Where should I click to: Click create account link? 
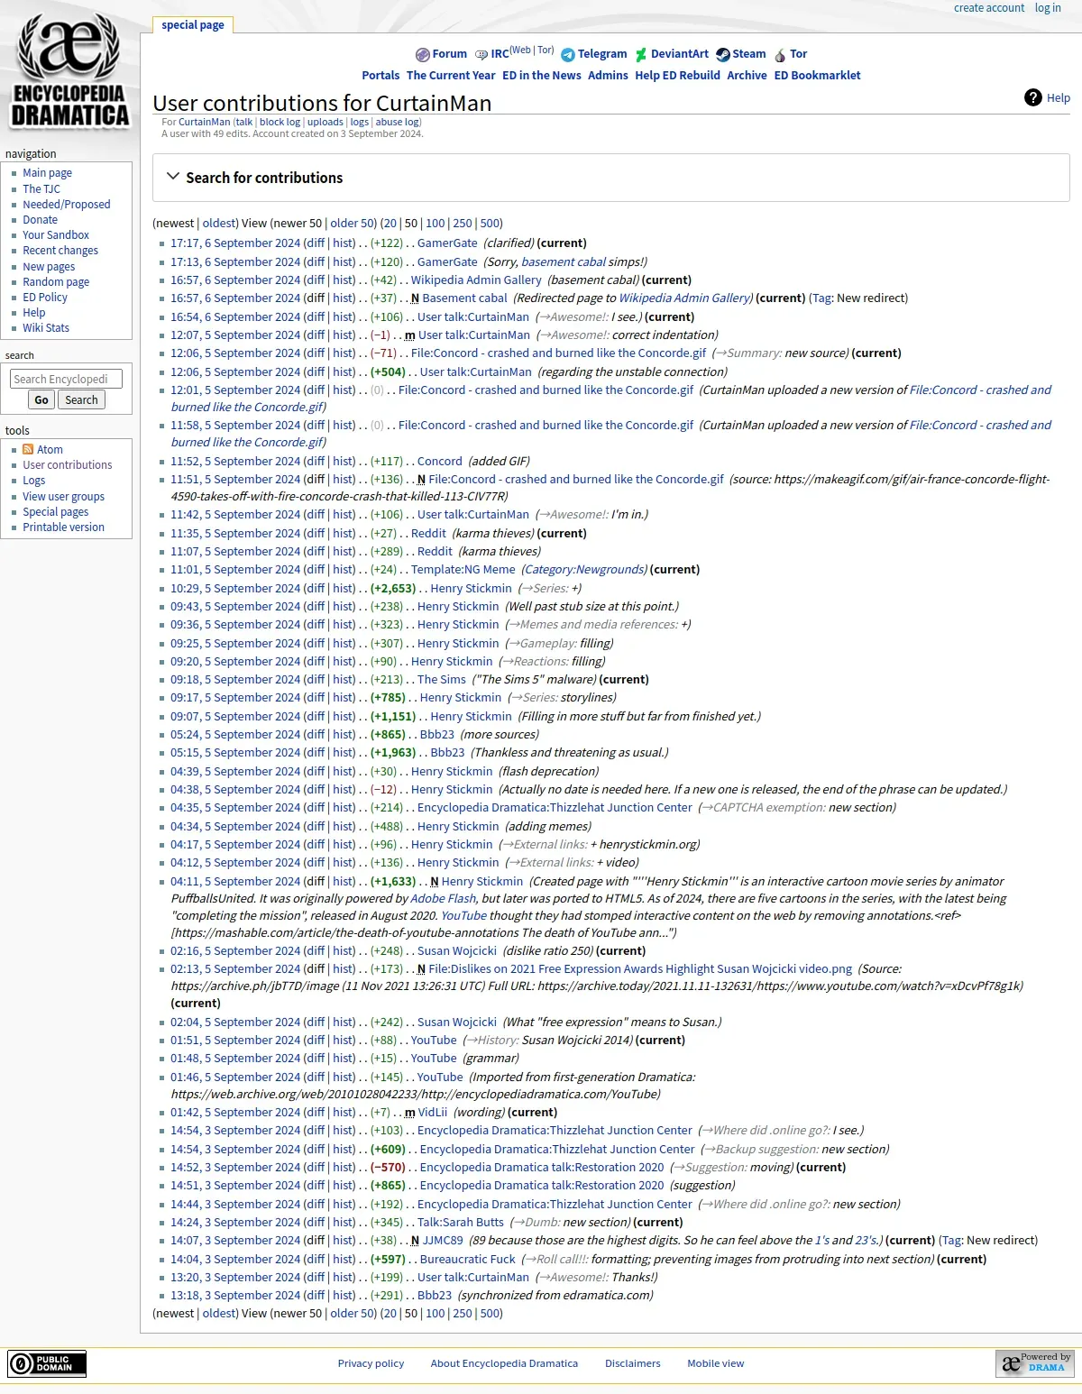point(989,8)
